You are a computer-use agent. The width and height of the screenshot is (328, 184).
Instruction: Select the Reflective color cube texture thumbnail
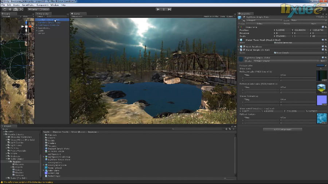322,88
